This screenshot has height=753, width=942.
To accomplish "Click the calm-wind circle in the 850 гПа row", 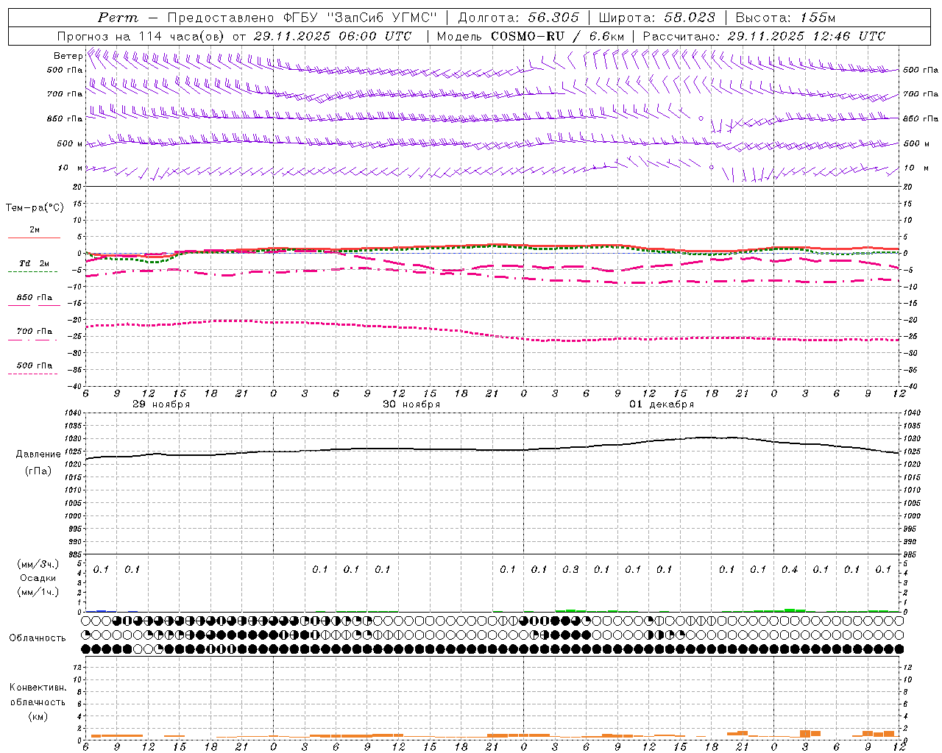I will (701, 118).
